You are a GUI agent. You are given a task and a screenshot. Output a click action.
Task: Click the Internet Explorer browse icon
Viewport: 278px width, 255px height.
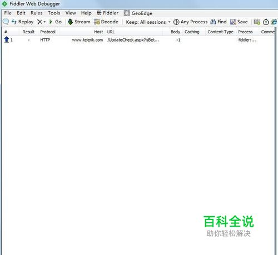click(274, 22)
